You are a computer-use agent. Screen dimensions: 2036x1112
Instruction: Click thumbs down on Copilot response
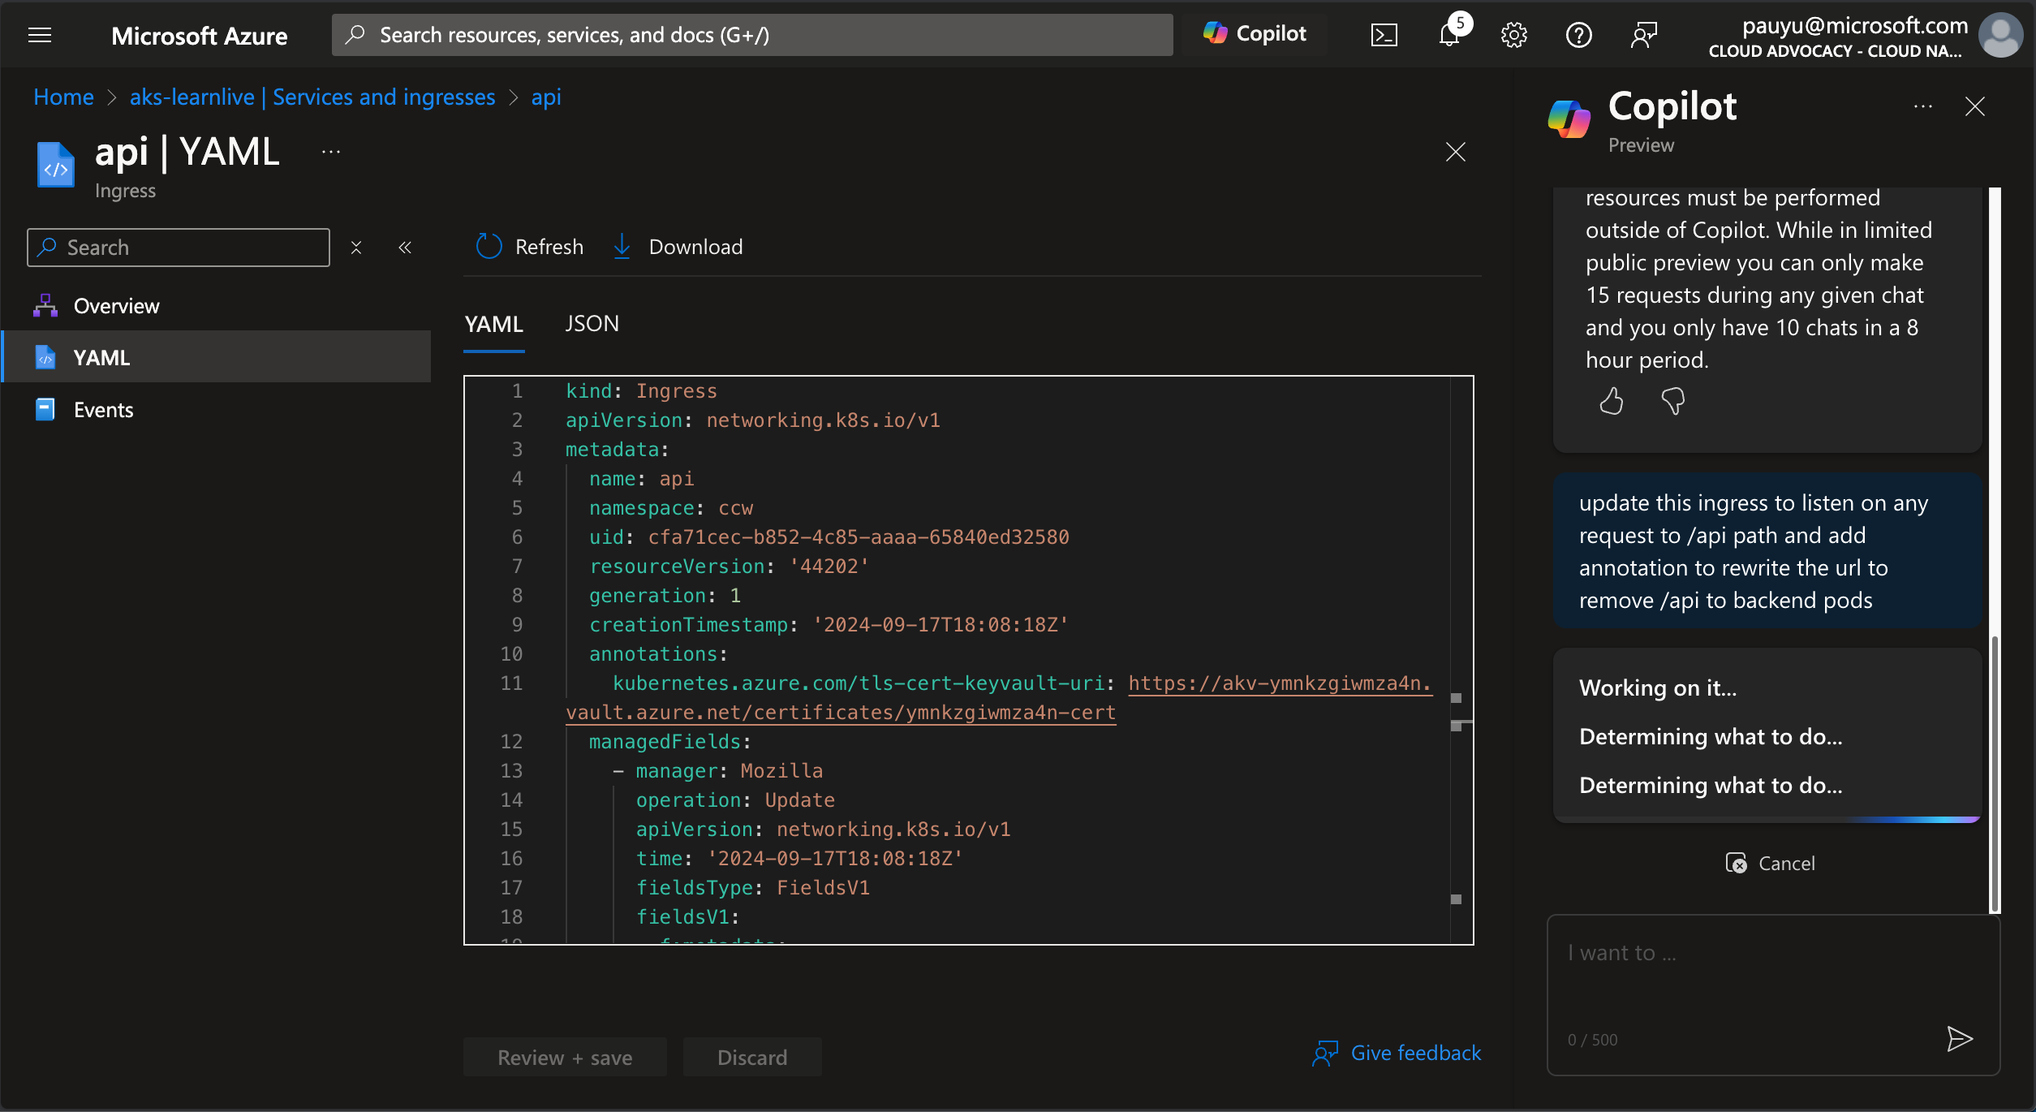pos(1672,401)
